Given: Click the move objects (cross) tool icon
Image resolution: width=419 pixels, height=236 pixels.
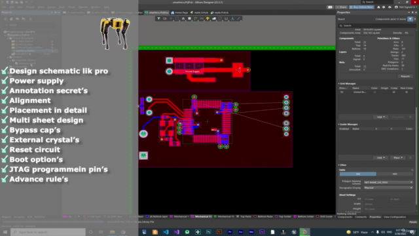Looking at the screenshot, I should [x=171, y=18].
